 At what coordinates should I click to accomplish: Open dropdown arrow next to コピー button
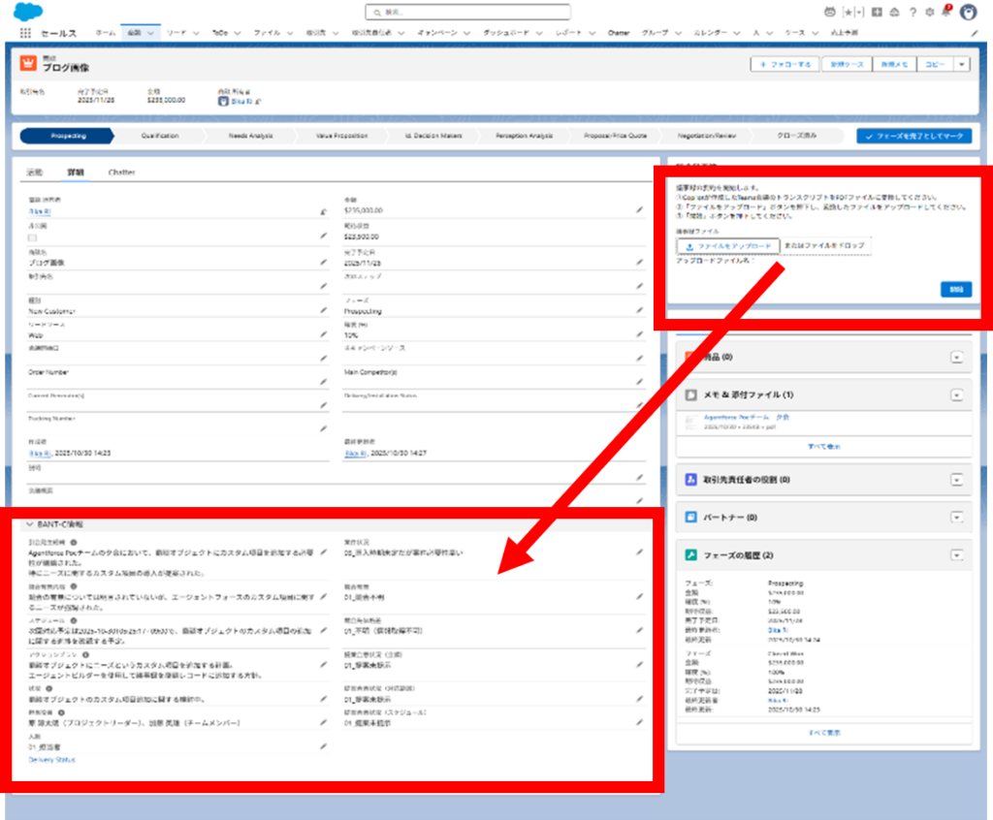(961, 64)
